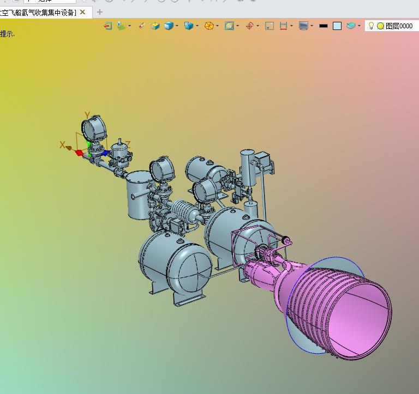419x394 pixels.
Task: Click the green sketch-plane view icon
Action: pyautogui.click(x=121, y=26)
